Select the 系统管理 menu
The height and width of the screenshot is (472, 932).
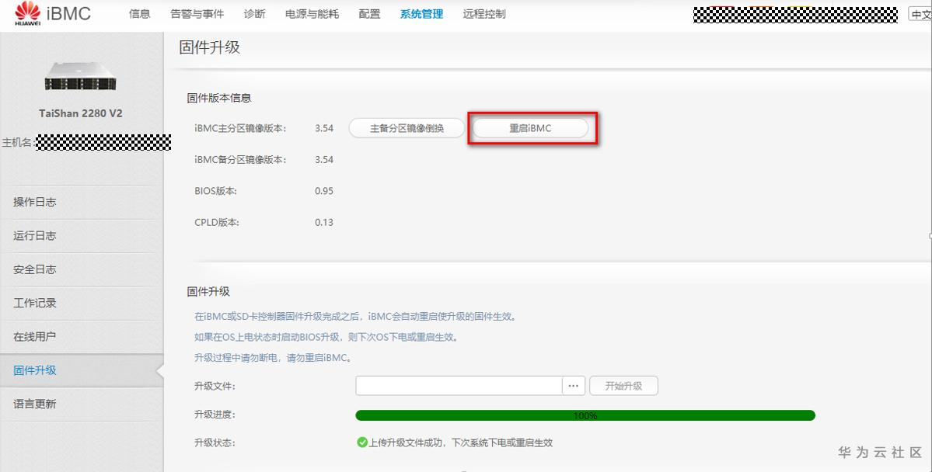[421, 14]
